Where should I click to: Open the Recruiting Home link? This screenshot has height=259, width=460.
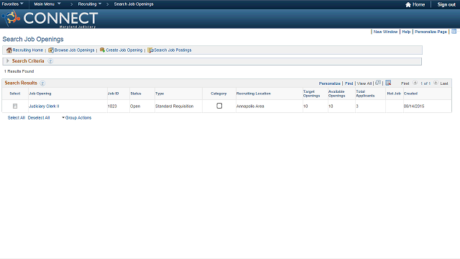click(27, 50)
